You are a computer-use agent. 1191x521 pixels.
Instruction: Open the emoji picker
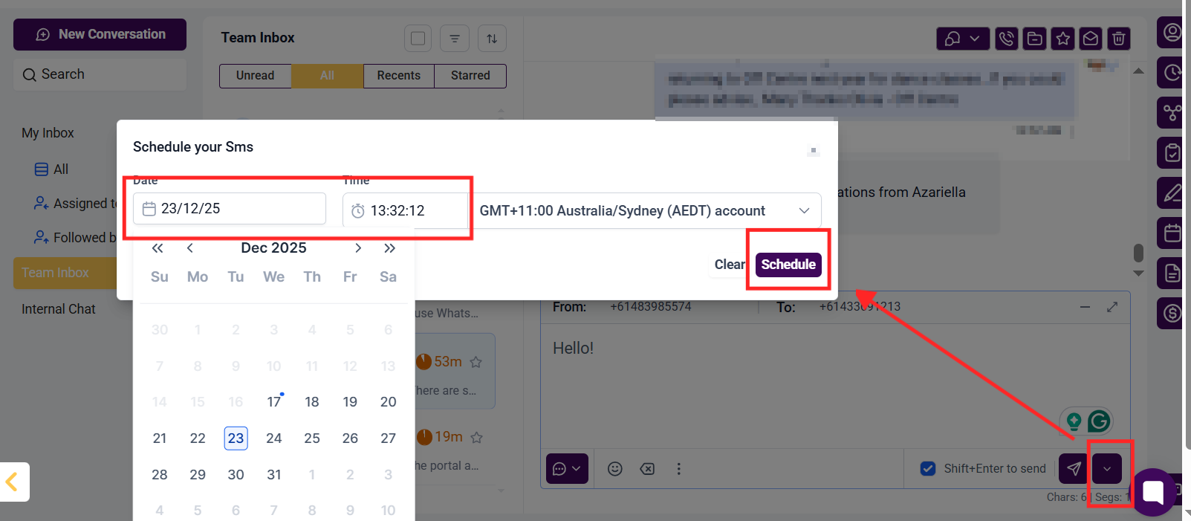(x=614, y=469)
